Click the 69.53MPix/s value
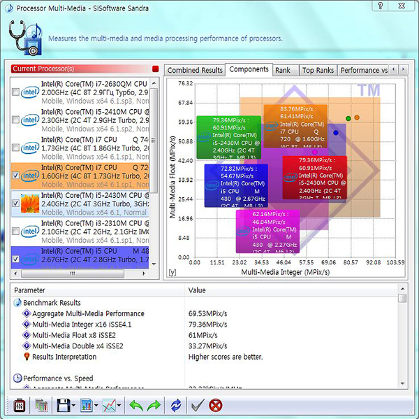The width and height of the screenshot is (419, 419). pyautogui.click(x=207, y=313)
